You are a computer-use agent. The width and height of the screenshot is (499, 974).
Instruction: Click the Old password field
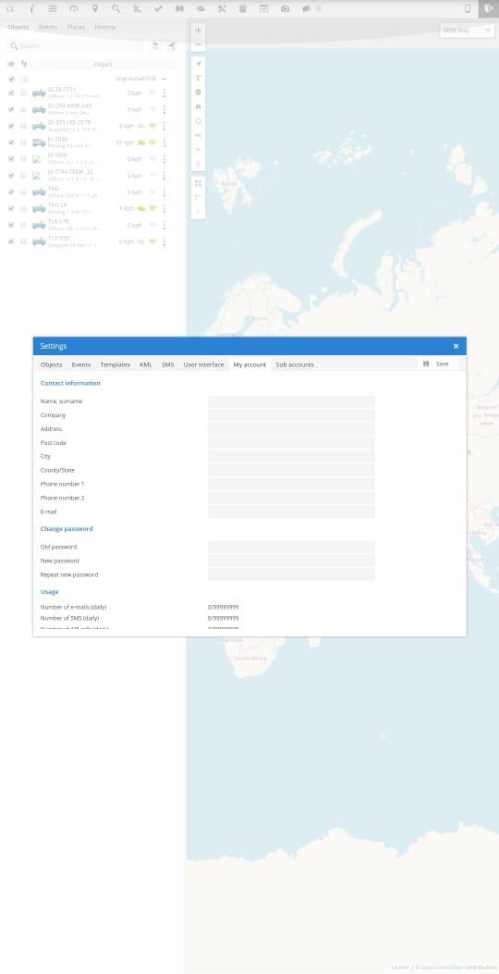point(291,547)
